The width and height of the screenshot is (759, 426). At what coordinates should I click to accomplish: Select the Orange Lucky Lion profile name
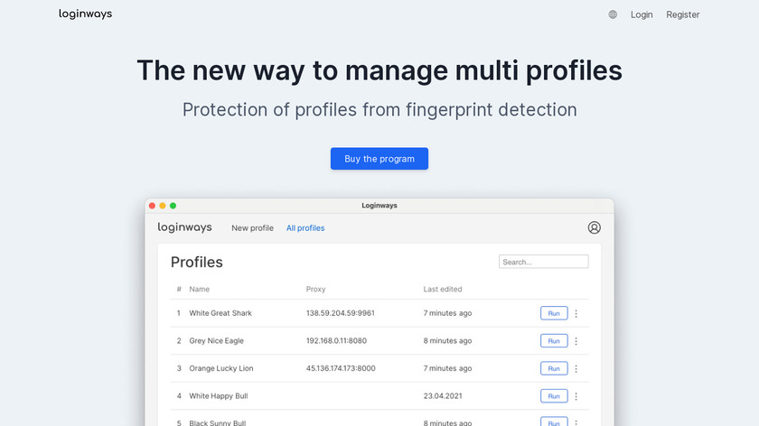[221, 368]
